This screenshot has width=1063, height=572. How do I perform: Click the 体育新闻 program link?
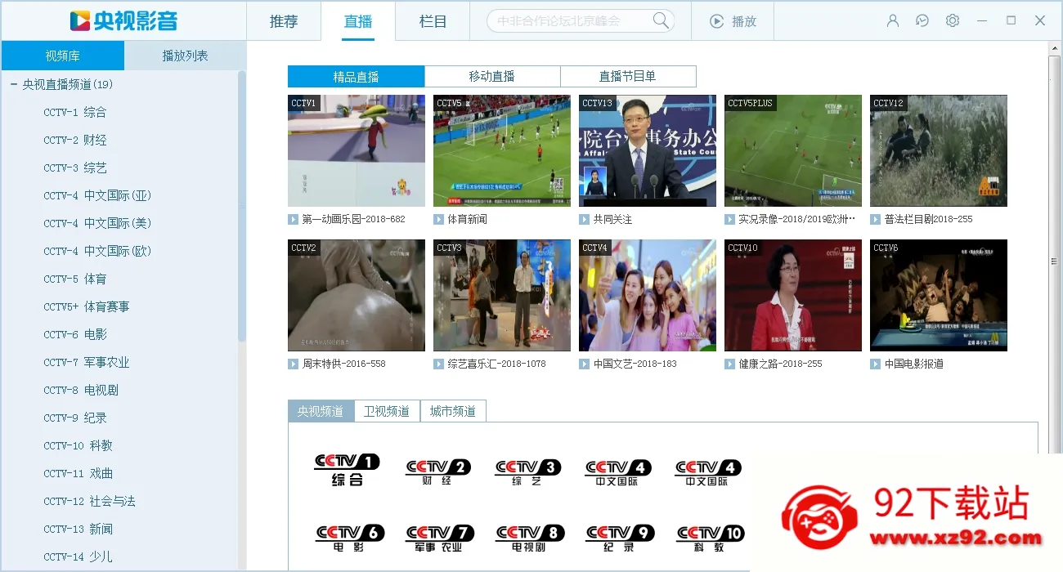[467, 219]
